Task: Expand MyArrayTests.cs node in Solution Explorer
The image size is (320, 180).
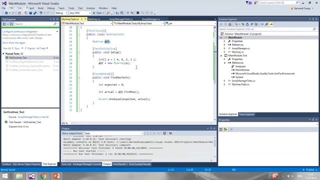Action: click(x=224, y=84)
